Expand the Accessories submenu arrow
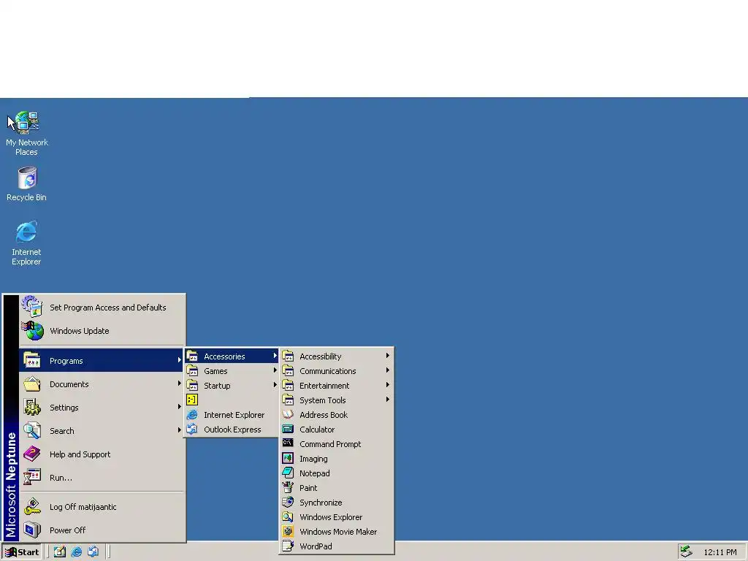This screenshot has width=748, height=561. (275, 356)
